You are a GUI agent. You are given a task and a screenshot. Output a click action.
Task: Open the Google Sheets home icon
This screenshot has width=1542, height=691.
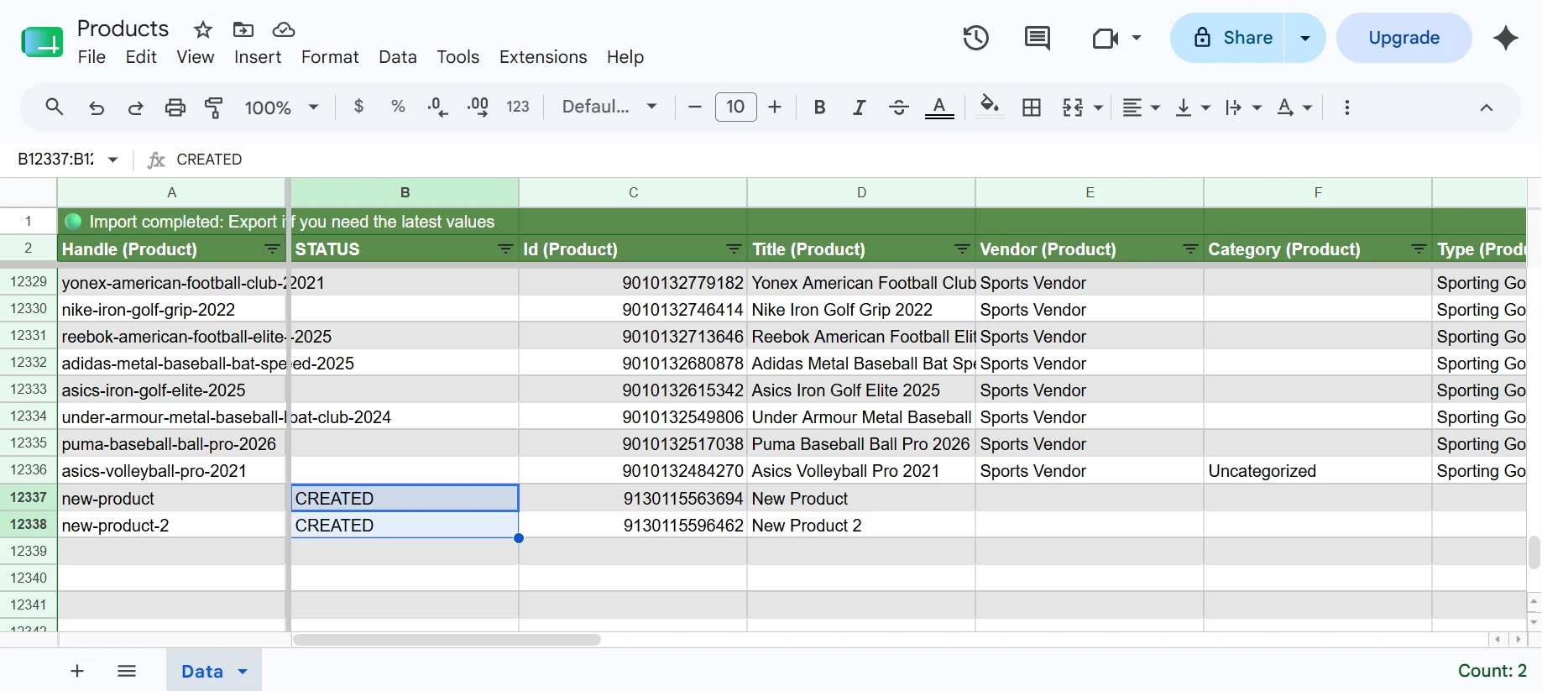click(x=42, y=41)
